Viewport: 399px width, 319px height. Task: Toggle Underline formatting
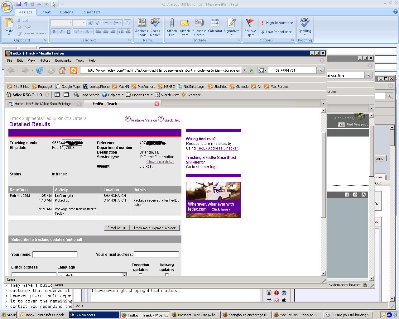68,31
